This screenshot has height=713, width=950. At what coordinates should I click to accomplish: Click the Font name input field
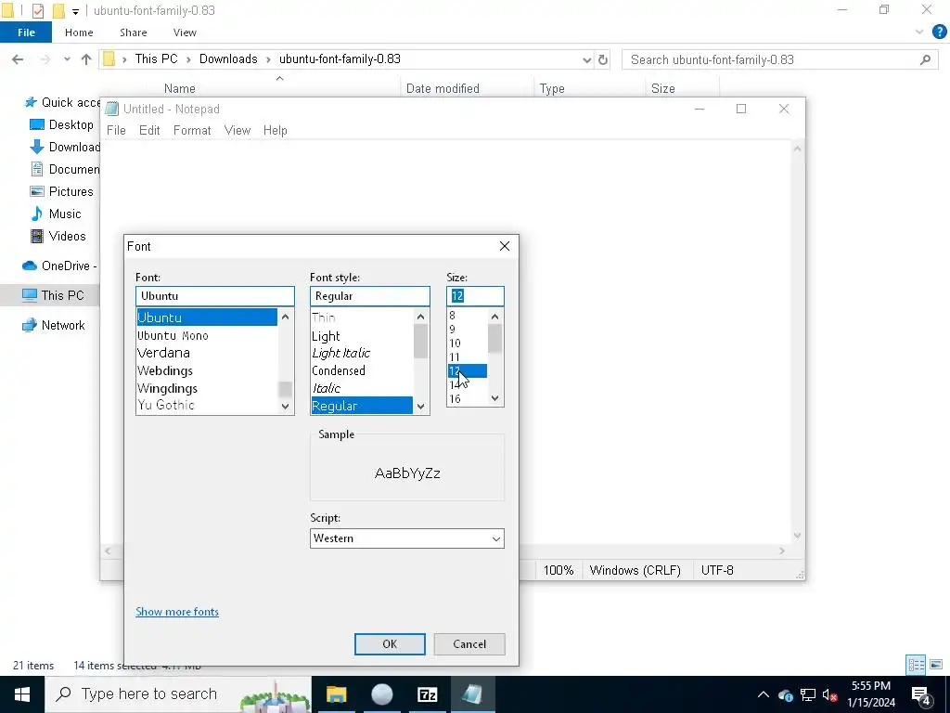pyautogui.click(x=215, y=296)
